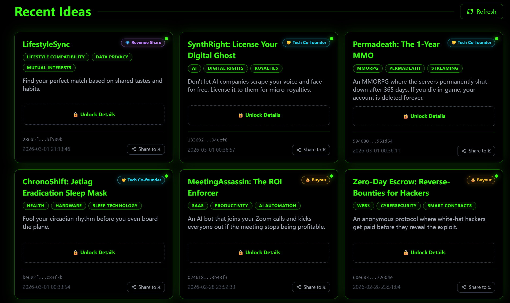The height and width of the screenshot is (303, 510).
Task: Click the share icon on SynthRight's Share to X
Action: coord(299,150)
